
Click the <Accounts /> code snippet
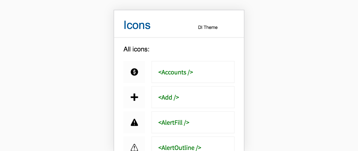(x=176, y=72)
